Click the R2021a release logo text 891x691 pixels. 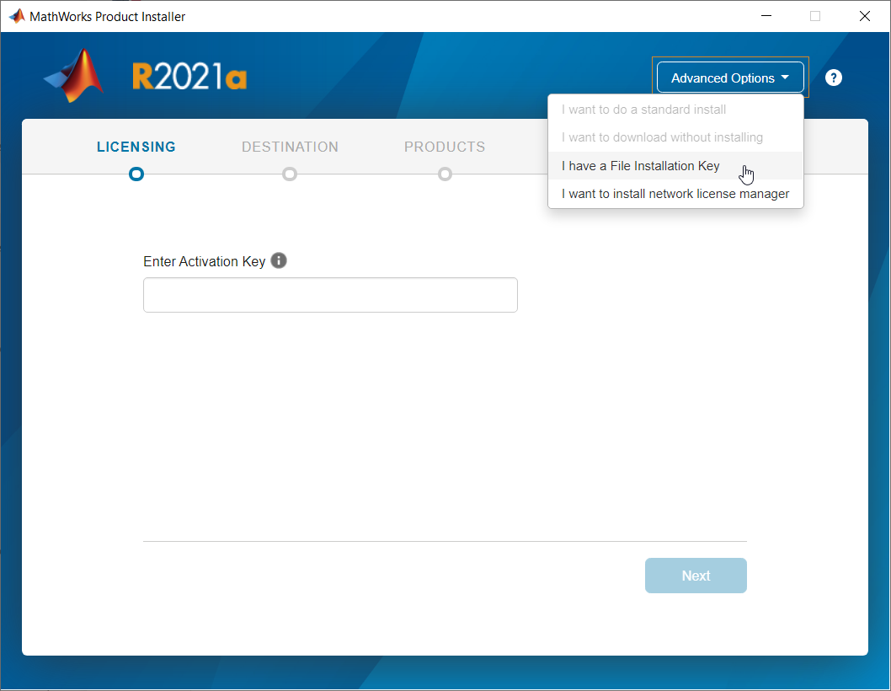(189, 76)
